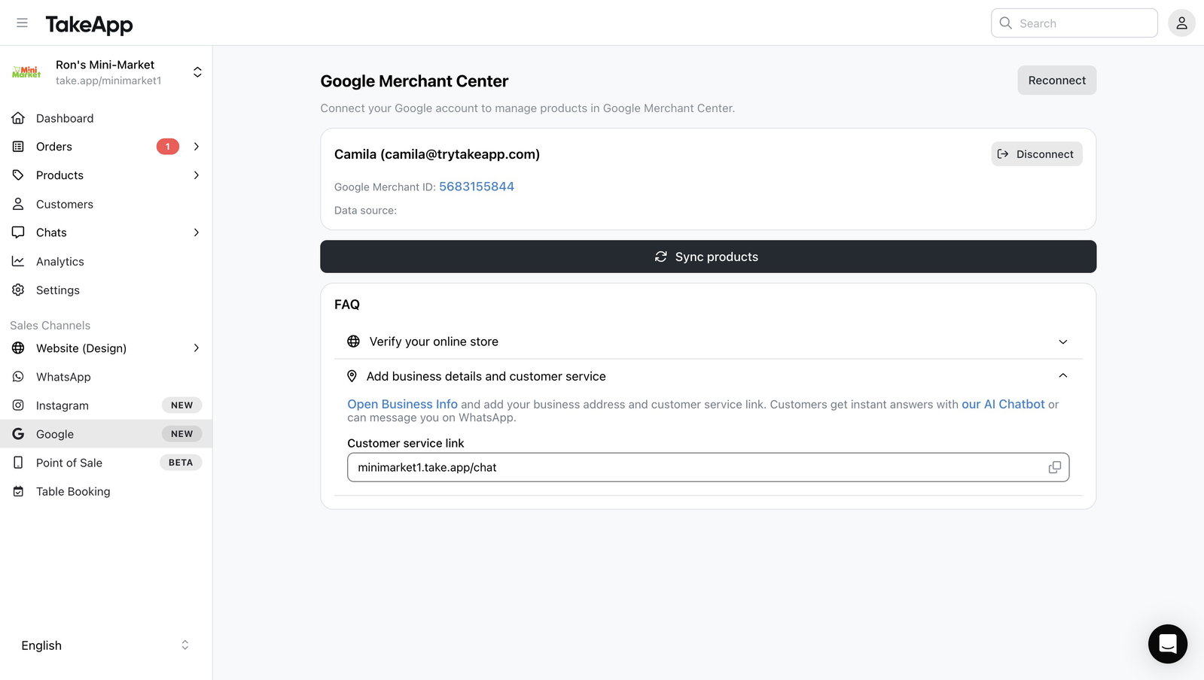Click the Disconnect button
The width and height of the screenshot is (1204, 680).
click(1036, 154)
